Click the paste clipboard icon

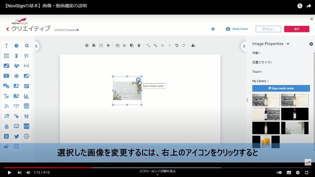pyautogui.click(x=132, y=46)
